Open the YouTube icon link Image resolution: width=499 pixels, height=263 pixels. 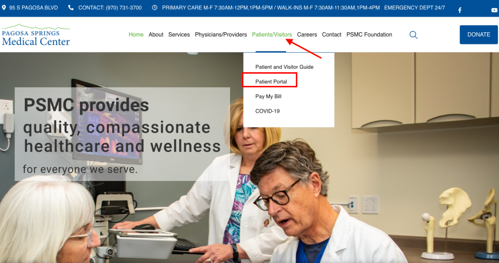(x=494, y=10)
